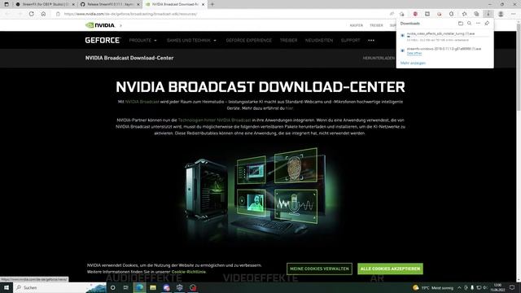Click the red extension icon in toolbar

(415, 14)
